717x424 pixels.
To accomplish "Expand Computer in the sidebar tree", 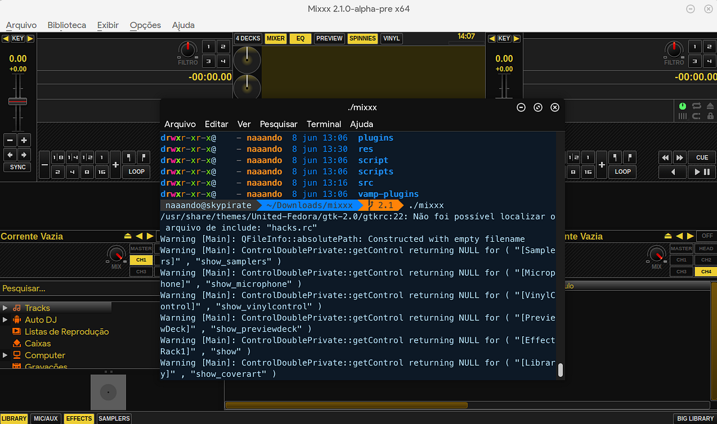I will [5, 355].
